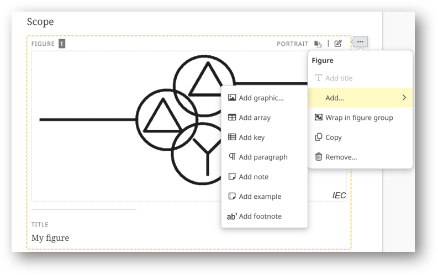This screenshot has width=438, height=275.
Task: Select Add graphic... from the submenu
Action: [264, 98]
